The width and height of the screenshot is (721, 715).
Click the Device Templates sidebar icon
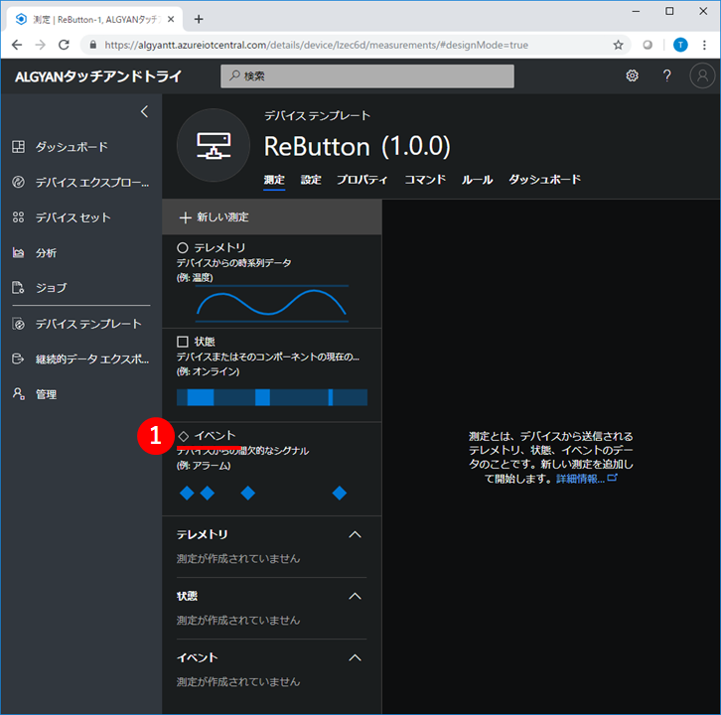[19, 324]
